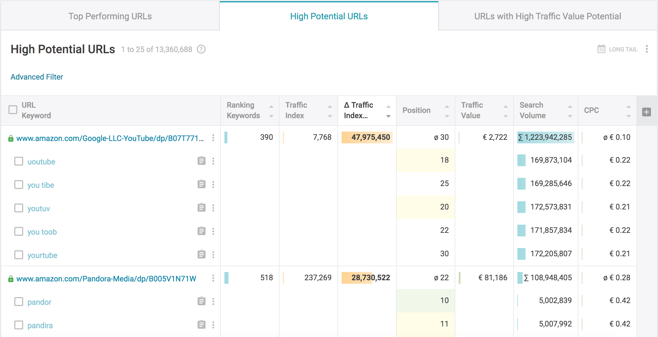This screenshot has width=658, height=337.
Task: Sort by Traffic Index column arrows
Action: pos(330,111)
